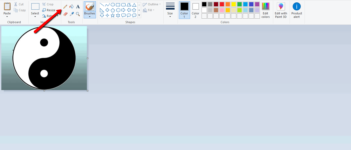The image size is (351, 150).
Task: Pick the green color swatch
Action: pos(240,4)
